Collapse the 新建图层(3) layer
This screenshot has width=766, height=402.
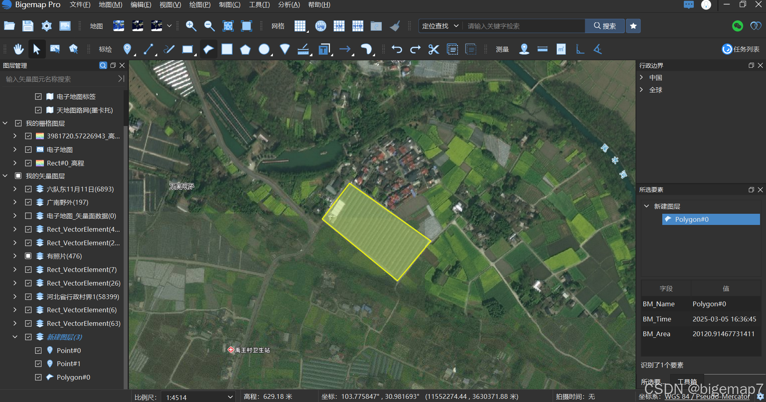pos(15,337)
